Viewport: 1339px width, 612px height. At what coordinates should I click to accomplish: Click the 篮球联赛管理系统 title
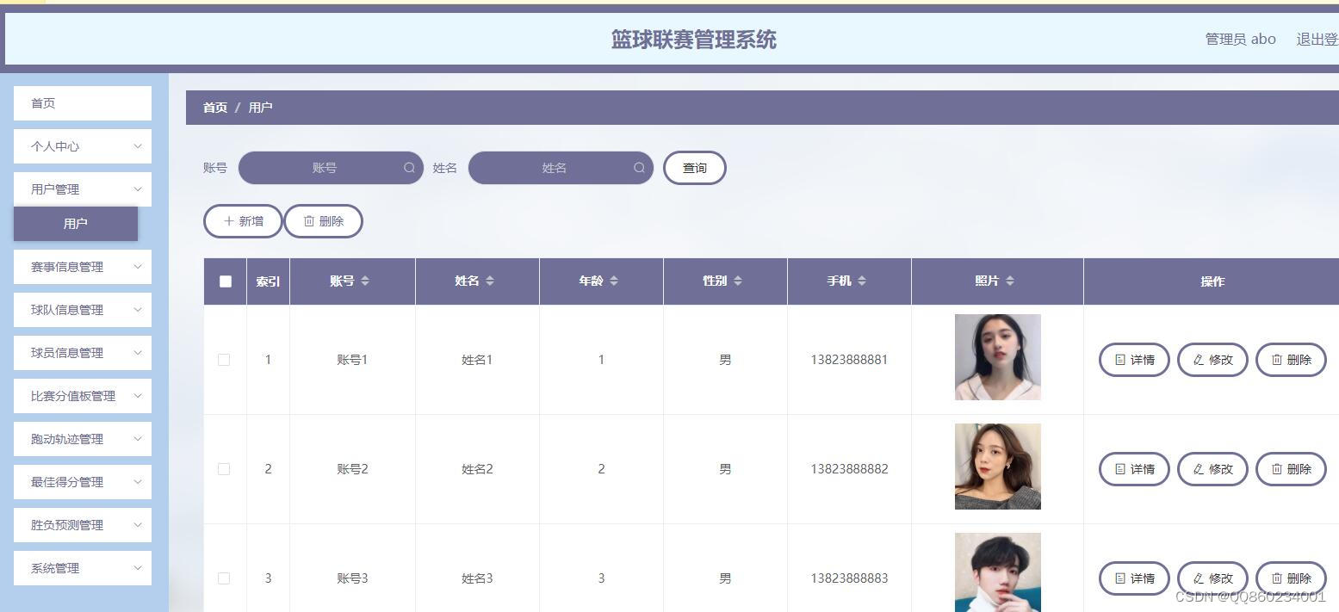click(x=694, y=40)
